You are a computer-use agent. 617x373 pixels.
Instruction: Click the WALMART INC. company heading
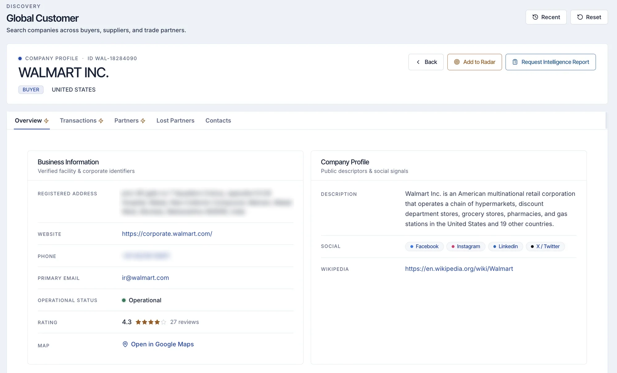pyautogui.click(x=64, y=73)
